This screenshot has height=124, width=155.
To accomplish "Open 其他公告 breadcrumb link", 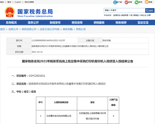I will click(81, 29).
